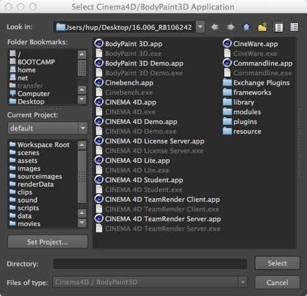Select the CINEMA 4D.app icon
The image size is (307, 296).
[99, 102]
